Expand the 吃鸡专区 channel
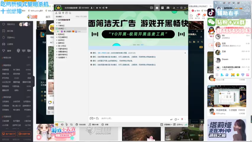This screenshot has width=252, height=142. tap(57, 34)
